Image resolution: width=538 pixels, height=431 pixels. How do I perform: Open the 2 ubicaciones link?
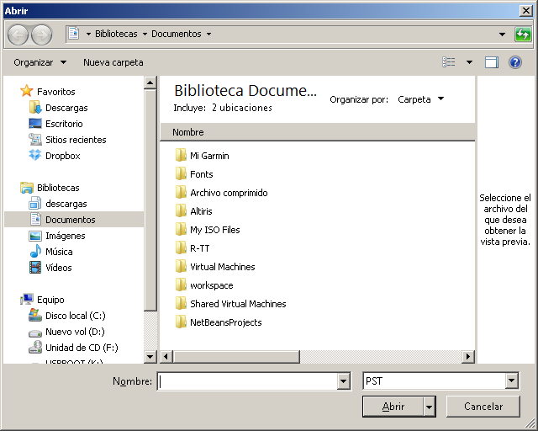click(242, 108)
